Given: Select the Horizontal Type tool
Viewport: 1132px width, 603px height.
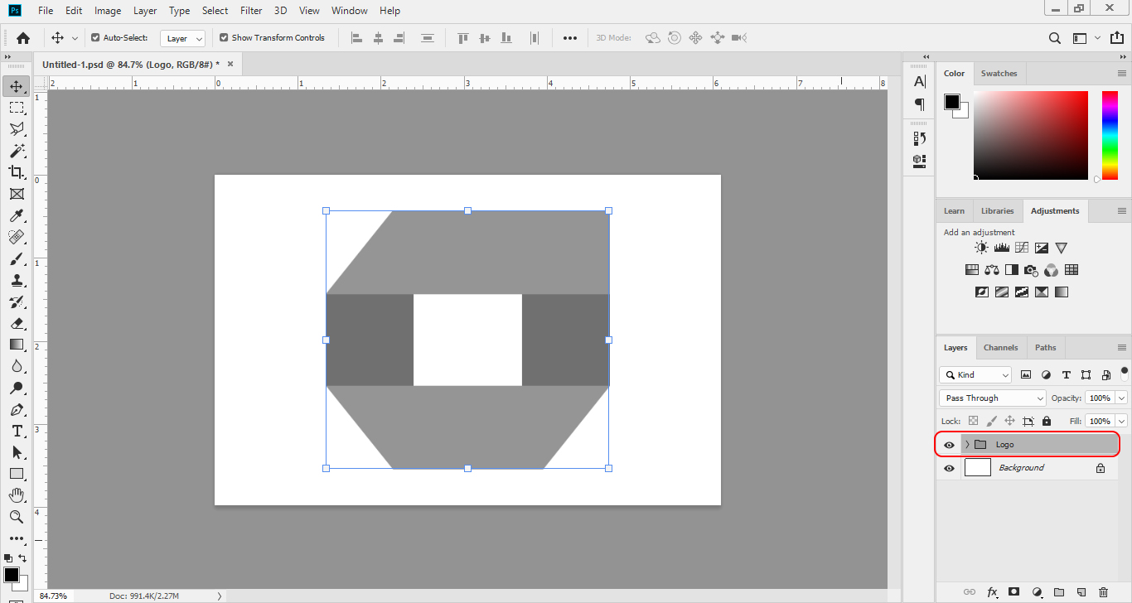Looking at the screenshot, I should click(17, 431).
